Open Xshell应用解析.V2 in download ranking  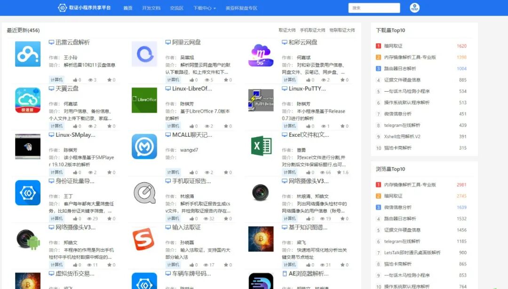pos(402,137)
